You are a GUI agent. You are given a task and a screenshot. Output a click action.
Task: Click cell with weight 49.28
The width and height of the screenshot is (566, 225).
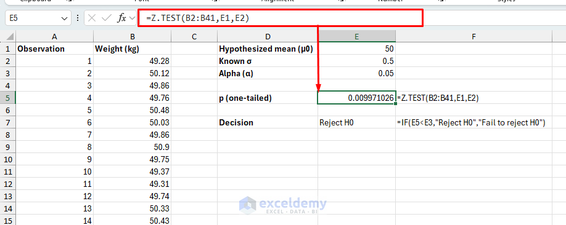tap(133, 61)
